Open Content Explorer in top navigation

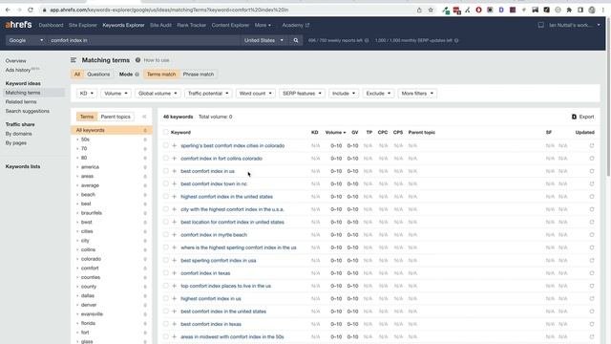coord(230,25)
